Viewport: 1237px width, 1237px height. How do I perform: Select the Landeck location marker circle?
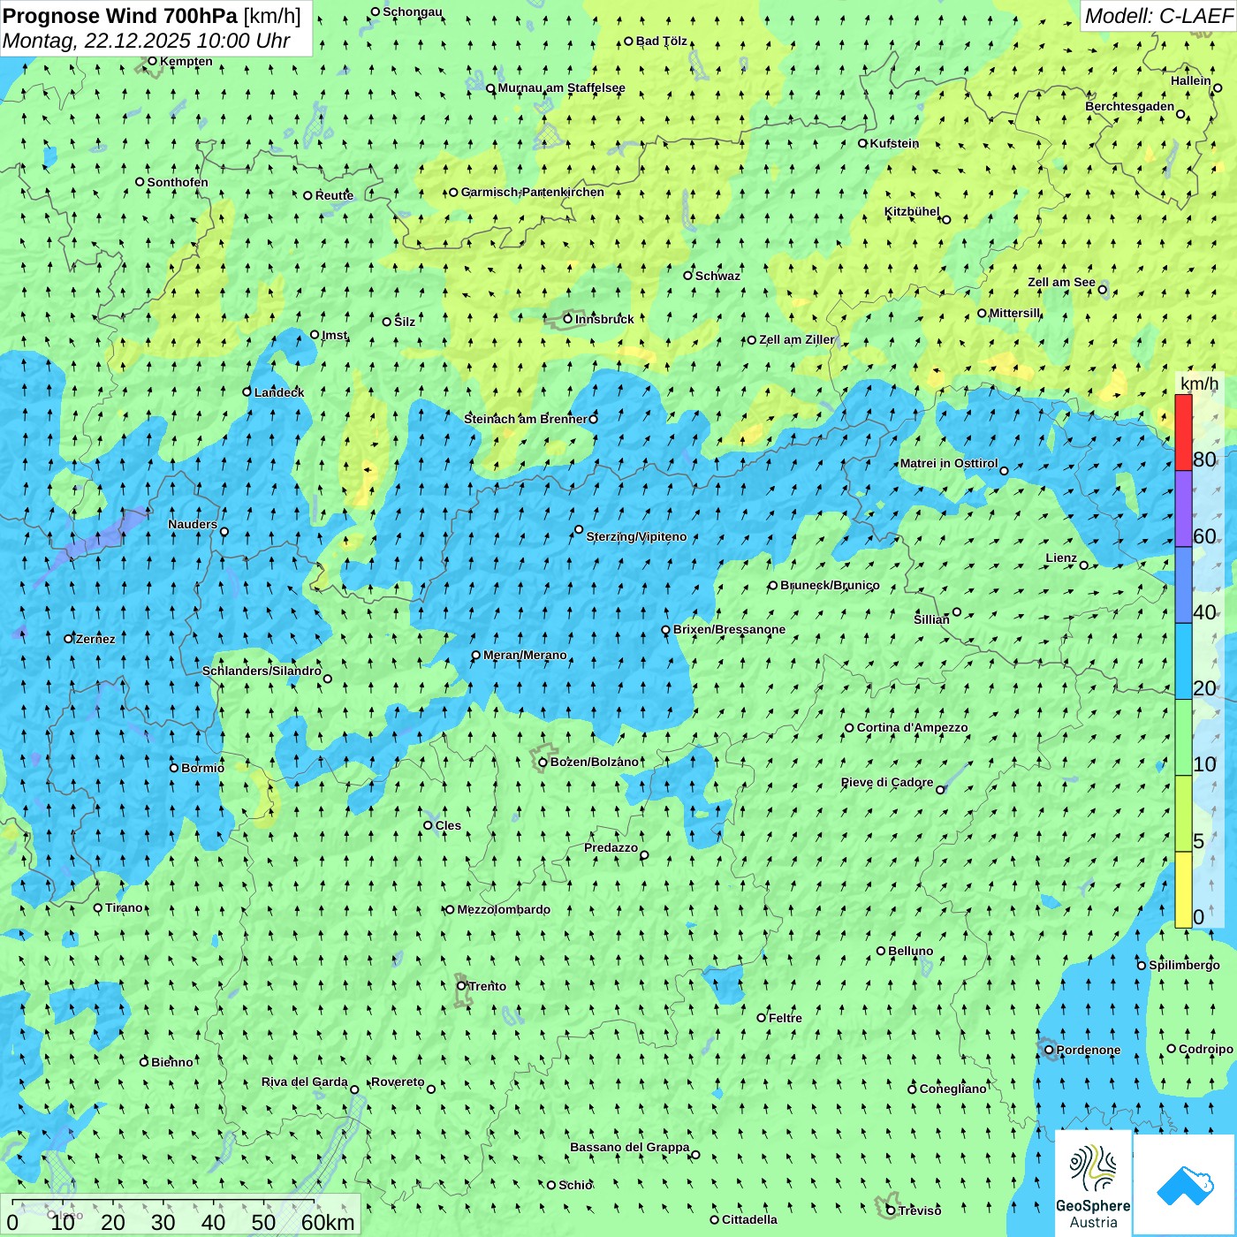247,392
